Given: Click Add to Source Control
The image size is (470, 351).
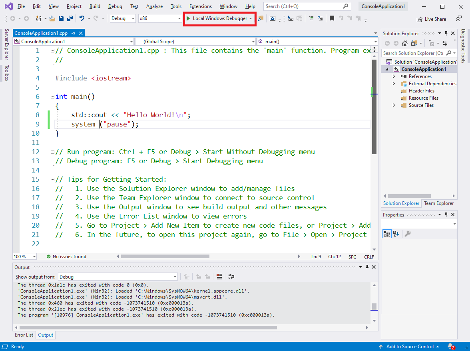Looking at the screenshot, I should pos(409,347).
